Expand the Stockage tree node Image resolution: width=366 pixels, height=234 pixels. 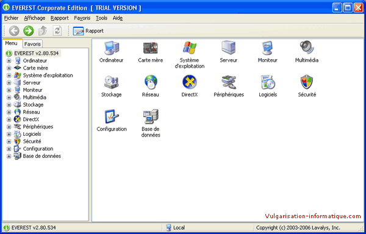pyautogui.click(x=9, y=105)
